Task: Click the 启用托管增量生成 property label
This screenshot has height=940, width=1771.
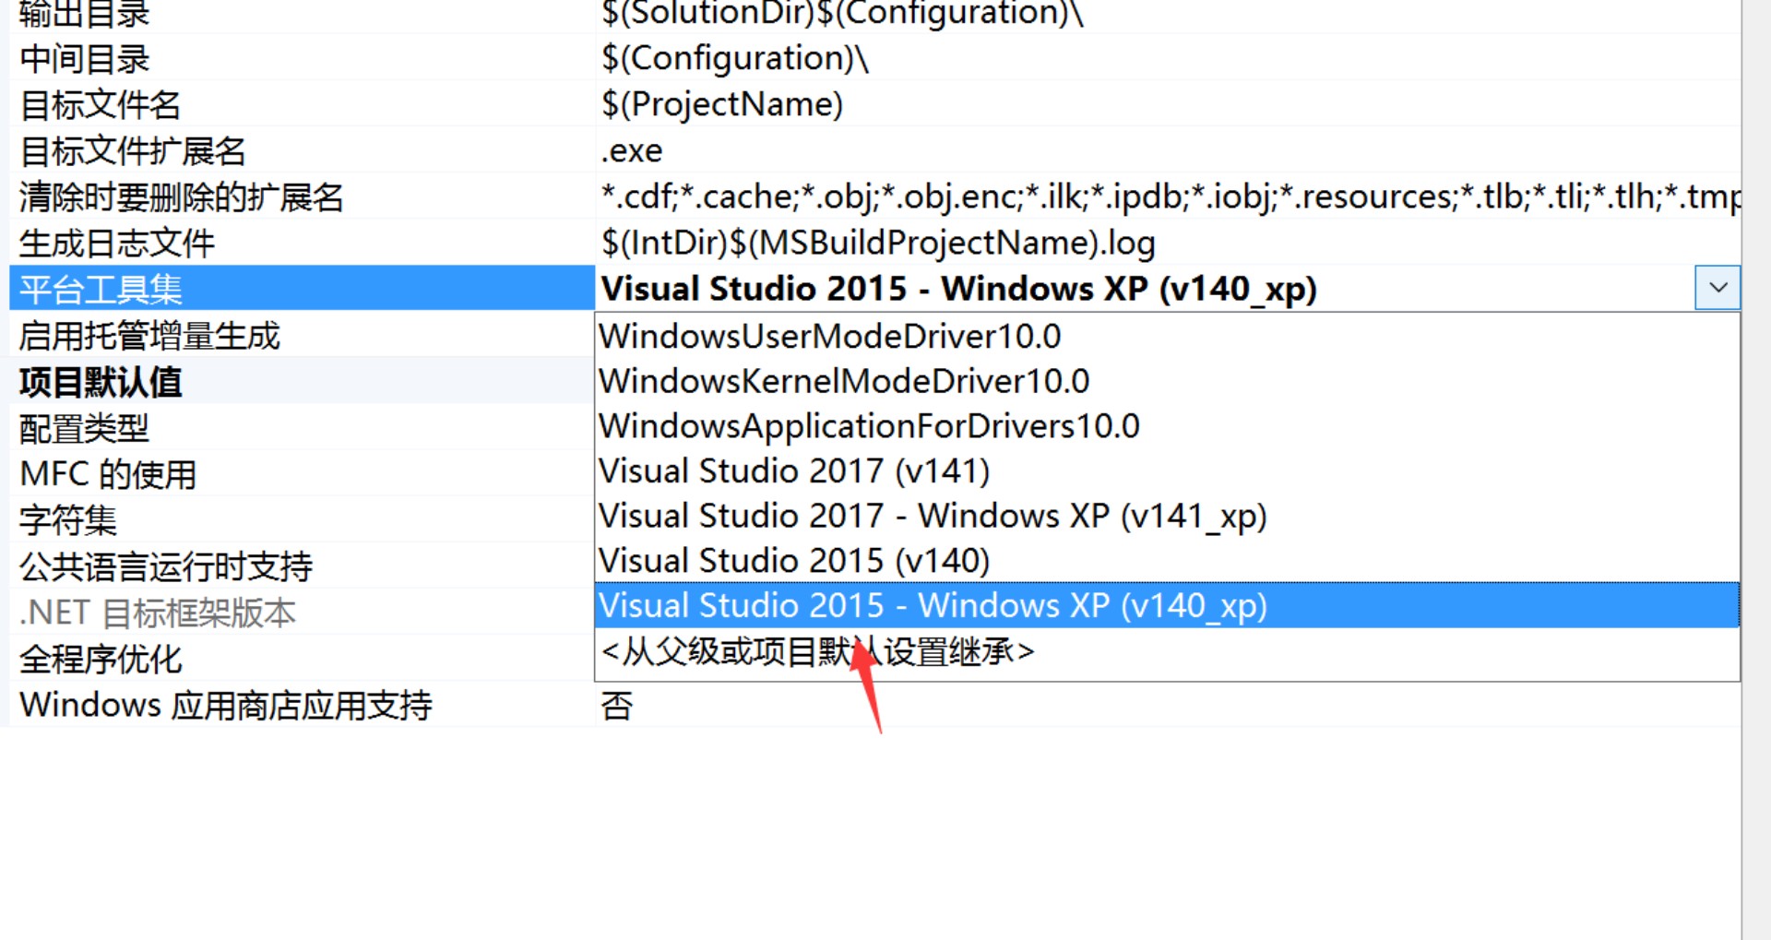Action: click(x=149, y=336)
